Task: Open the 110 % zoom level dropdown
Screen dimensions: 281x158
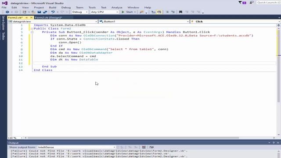Action: [x=15, y=138]
